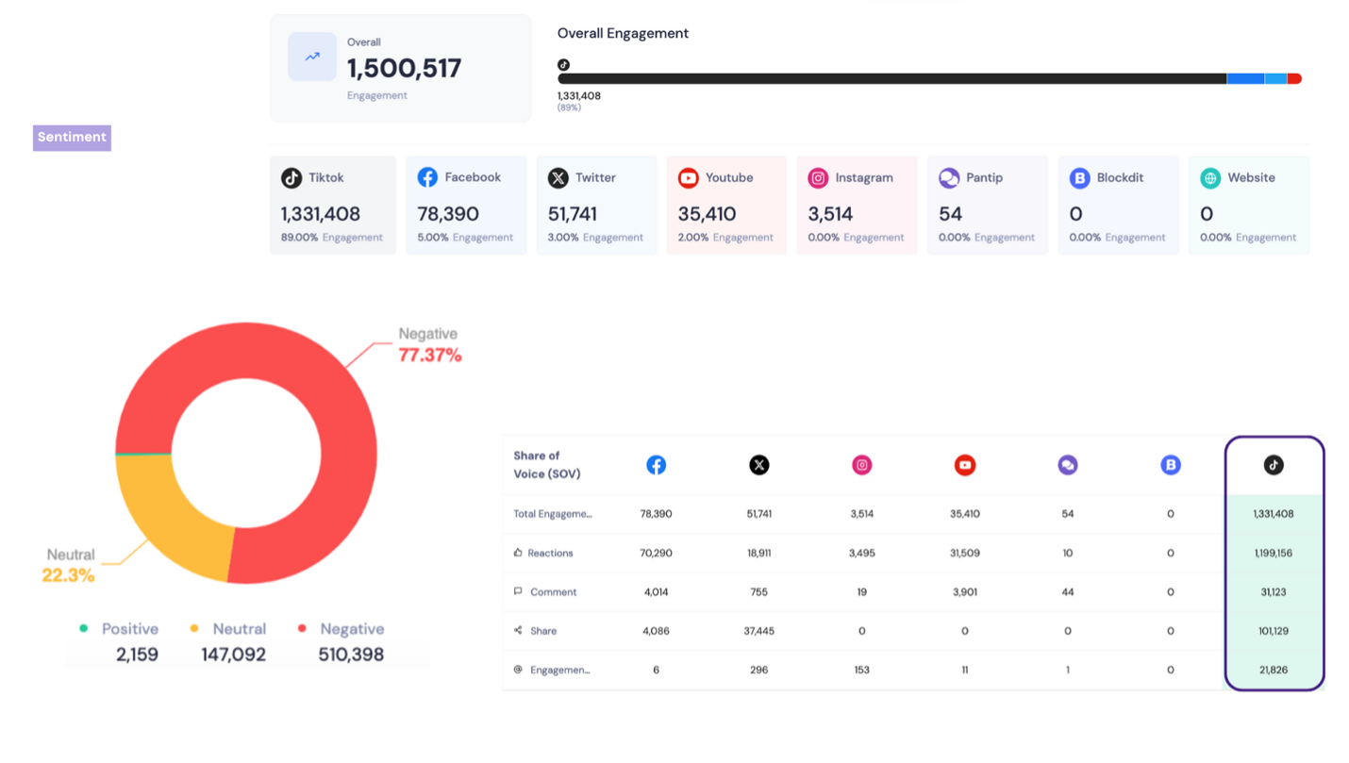Screen dimensions: 1349x763
Task: Click the overall engagement trend arrow icon
Action: (x=312, y=57)
